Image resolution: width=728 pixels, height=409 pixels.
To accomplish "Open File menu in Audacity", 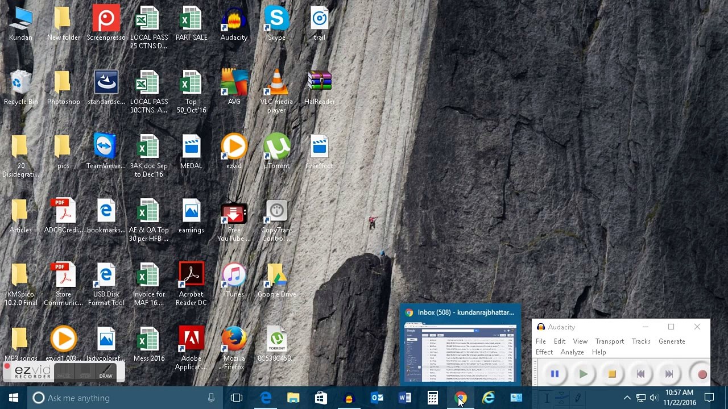I will 540,341.
